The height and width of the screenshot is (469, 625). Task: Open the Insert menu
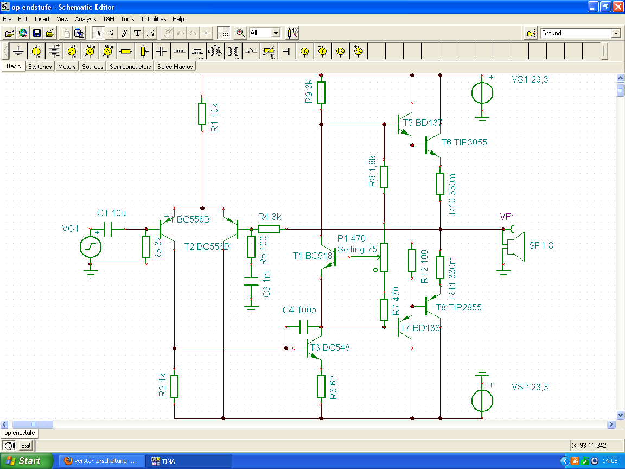(42, 19)
